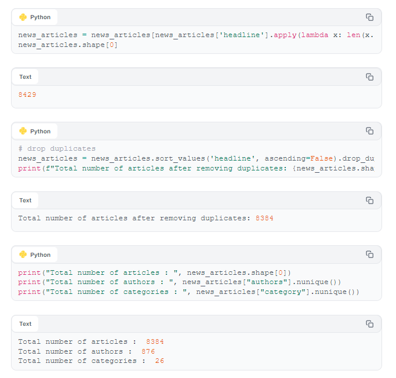Click the 'Total number of categories : 26' output line

tap(91, 361)
